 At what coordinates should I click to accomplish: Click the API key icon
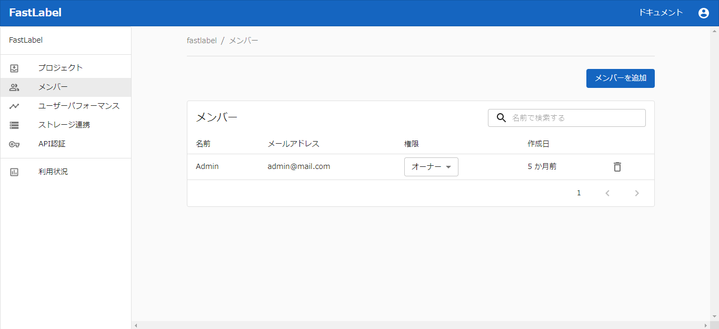14,144
